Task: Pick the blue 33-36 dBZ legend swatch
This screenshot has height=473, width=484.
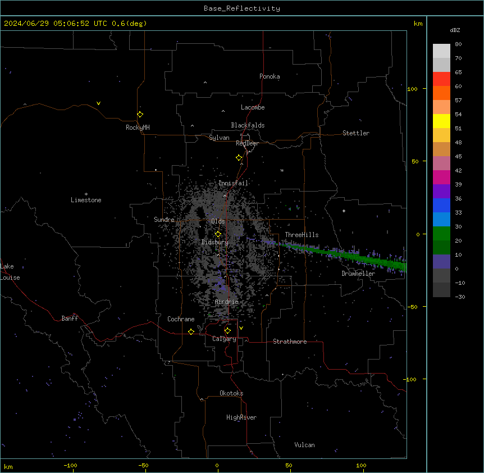Action: [x=441, y=205]
